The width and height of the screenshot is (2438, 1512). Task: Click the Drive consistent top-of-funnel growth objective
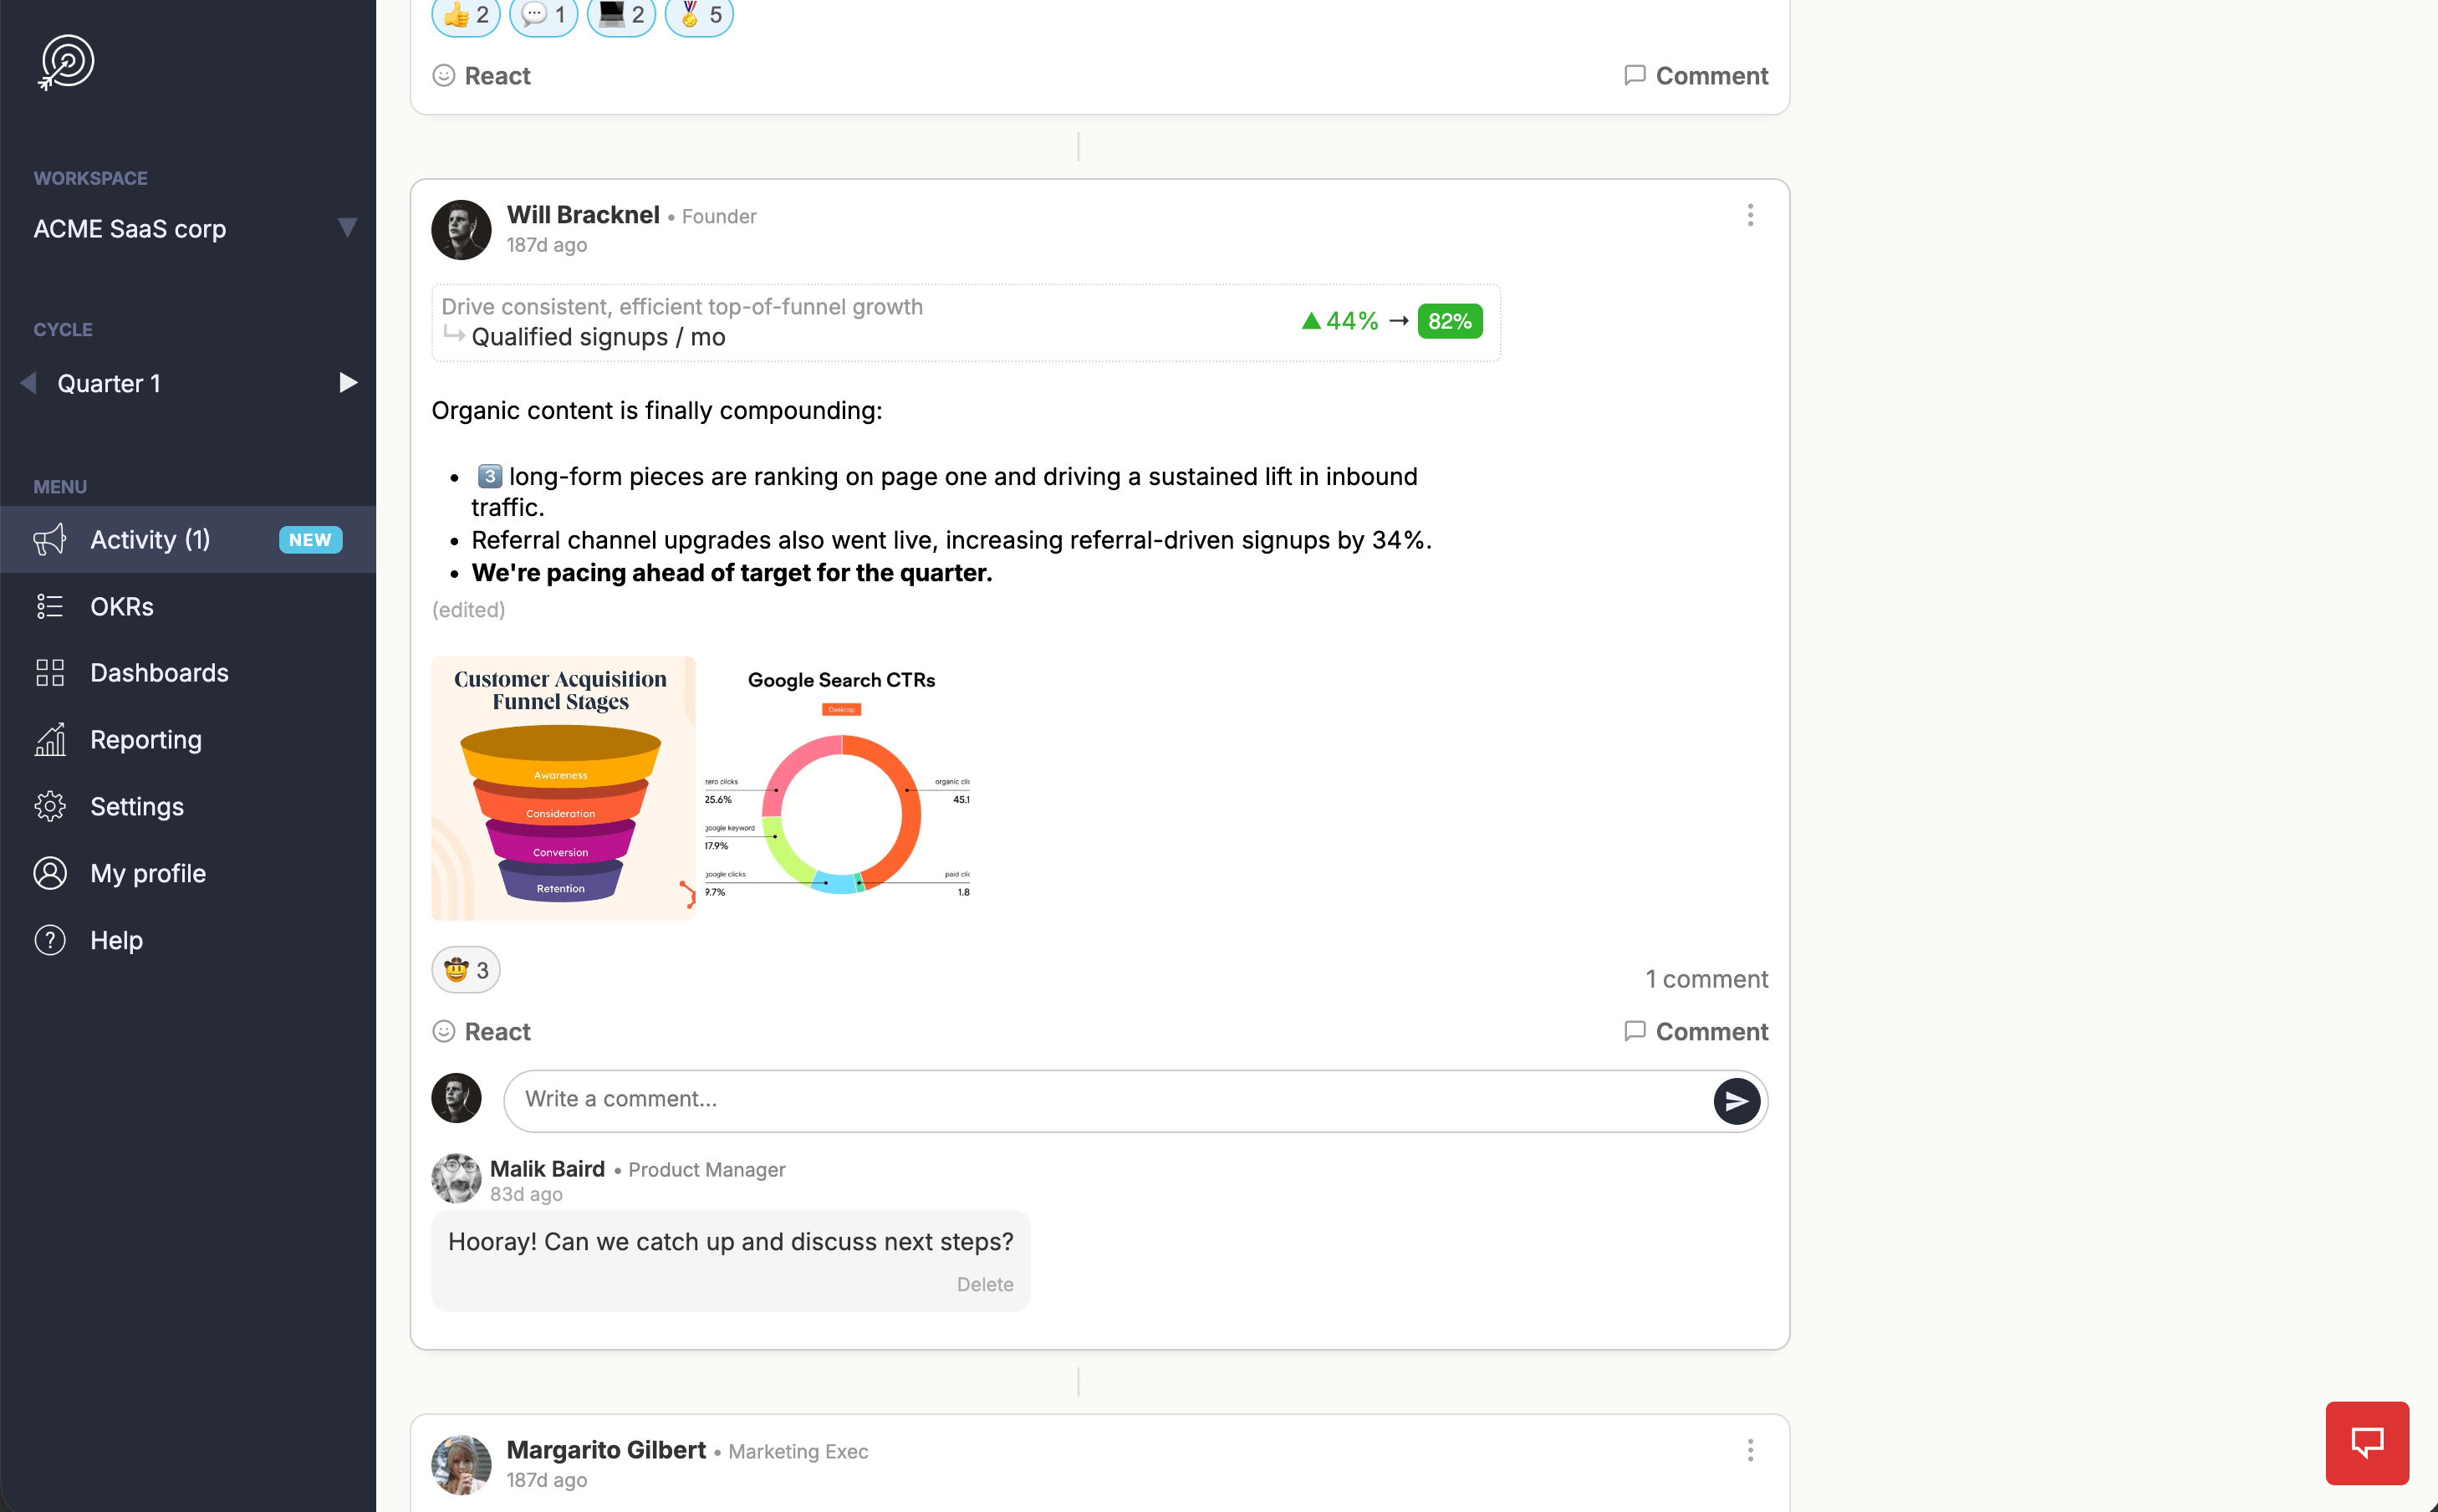click(683, 307)
